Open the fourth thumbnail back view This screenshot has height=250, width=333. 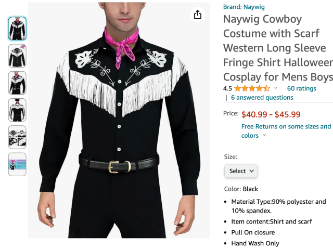[x=17, y=110]
